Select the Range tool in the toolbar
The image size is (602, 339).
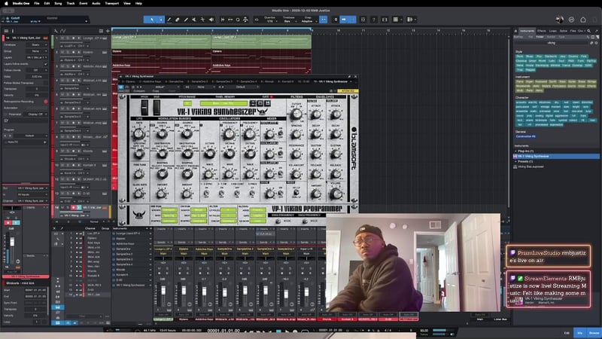click(161, 20)
